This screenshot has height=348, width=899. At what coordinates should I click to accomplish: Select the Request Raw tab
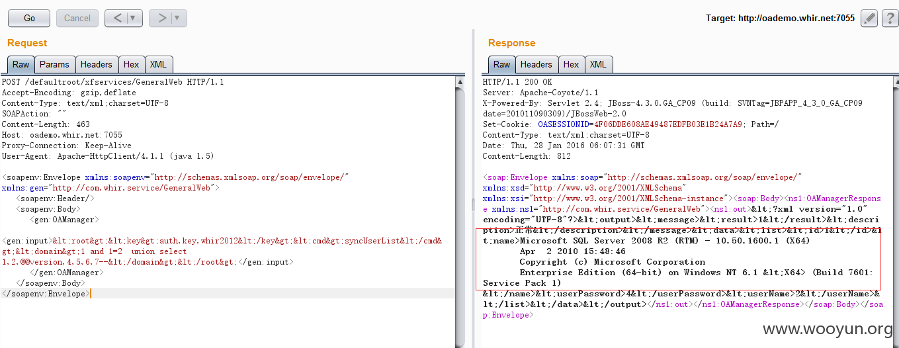[21, 64]
